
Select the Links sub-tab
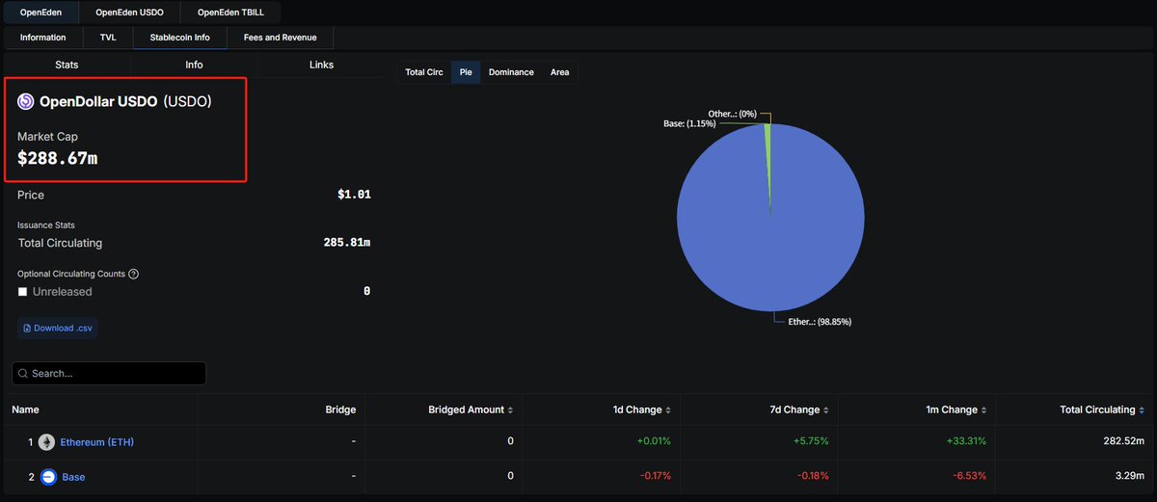point(322,65)
